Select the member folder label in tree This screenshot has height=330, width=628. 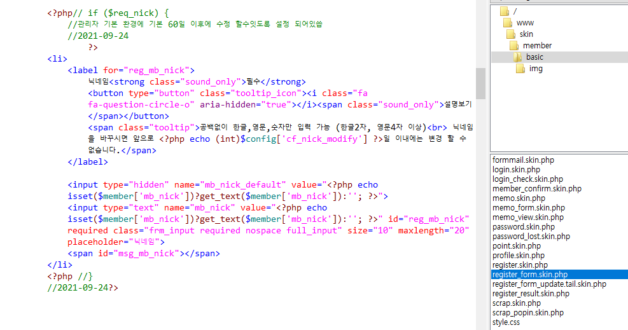pos(537,46)
